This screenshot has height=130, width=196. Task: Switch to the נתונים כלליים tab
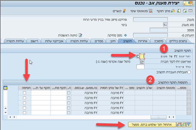(x=178, y=41)
